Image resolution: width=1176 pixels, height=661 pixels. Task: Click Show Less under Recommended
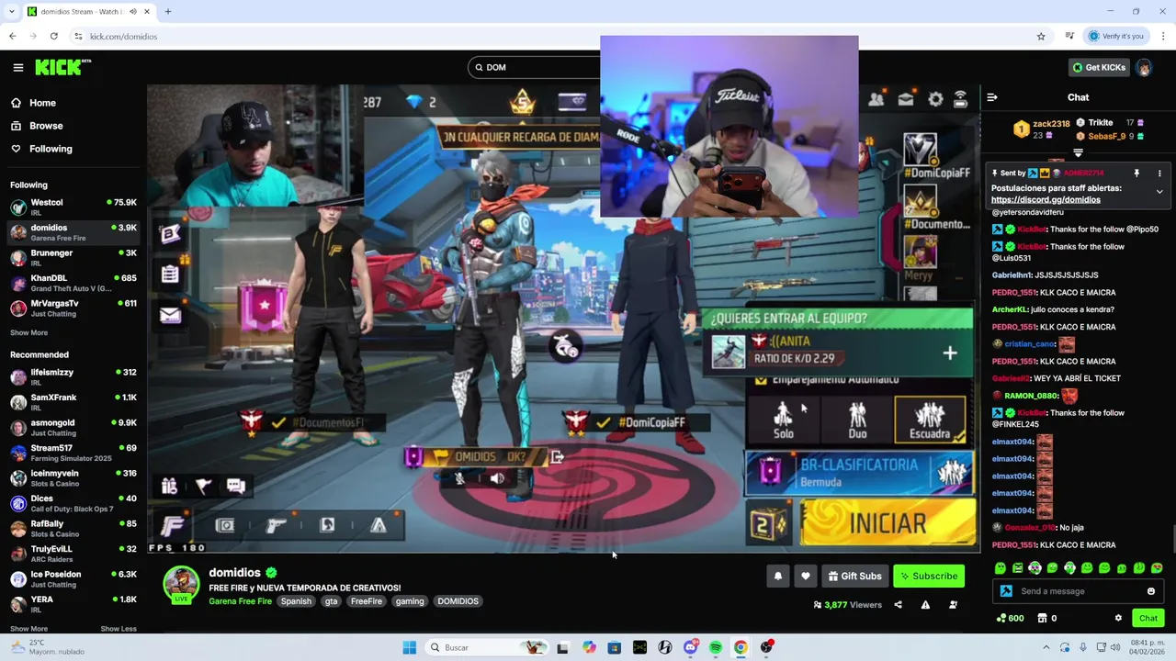(119, 629)
